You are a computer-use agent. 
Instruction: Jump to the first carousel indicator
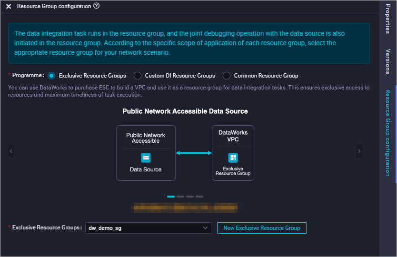(171, 197)
